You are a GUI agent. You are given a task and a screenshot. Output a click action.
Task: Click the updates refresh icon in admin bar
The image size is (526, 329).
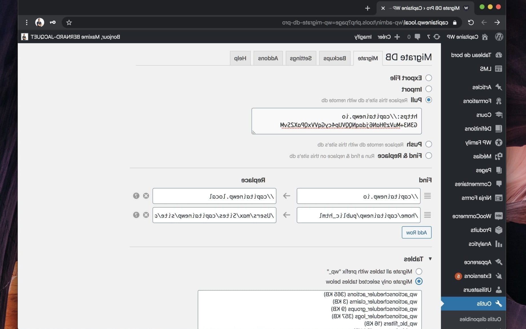tap(436, 37)
